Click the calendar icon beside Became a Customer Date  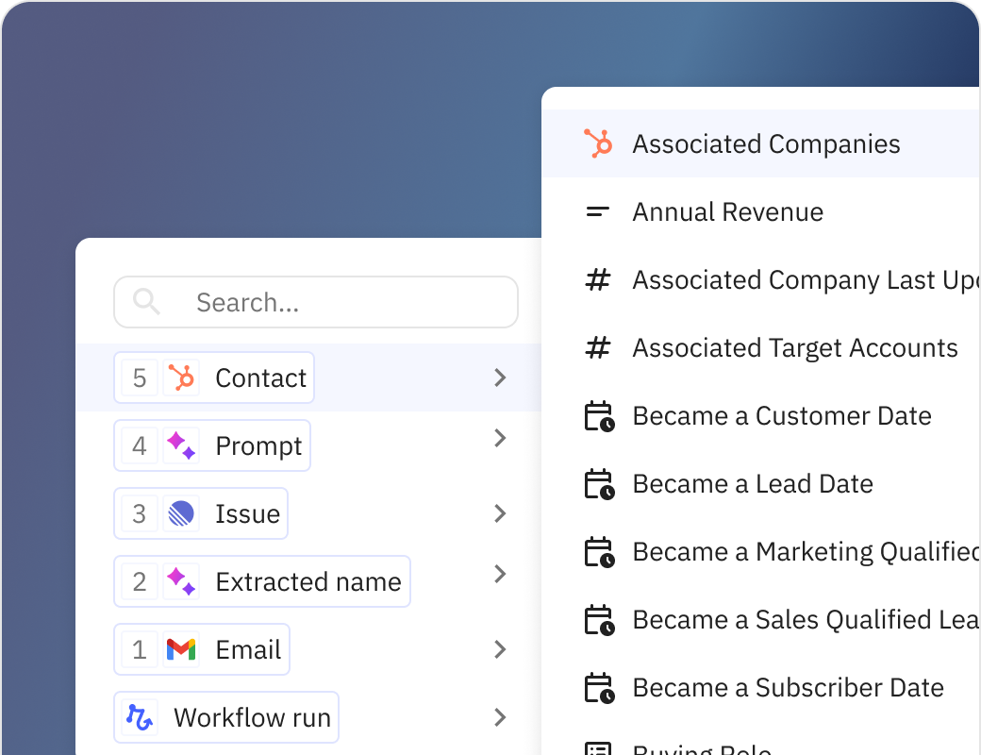point(600,415)
